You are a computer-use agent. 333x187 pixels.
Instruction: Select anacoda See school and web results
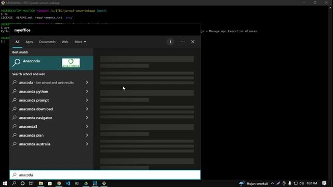51,83
